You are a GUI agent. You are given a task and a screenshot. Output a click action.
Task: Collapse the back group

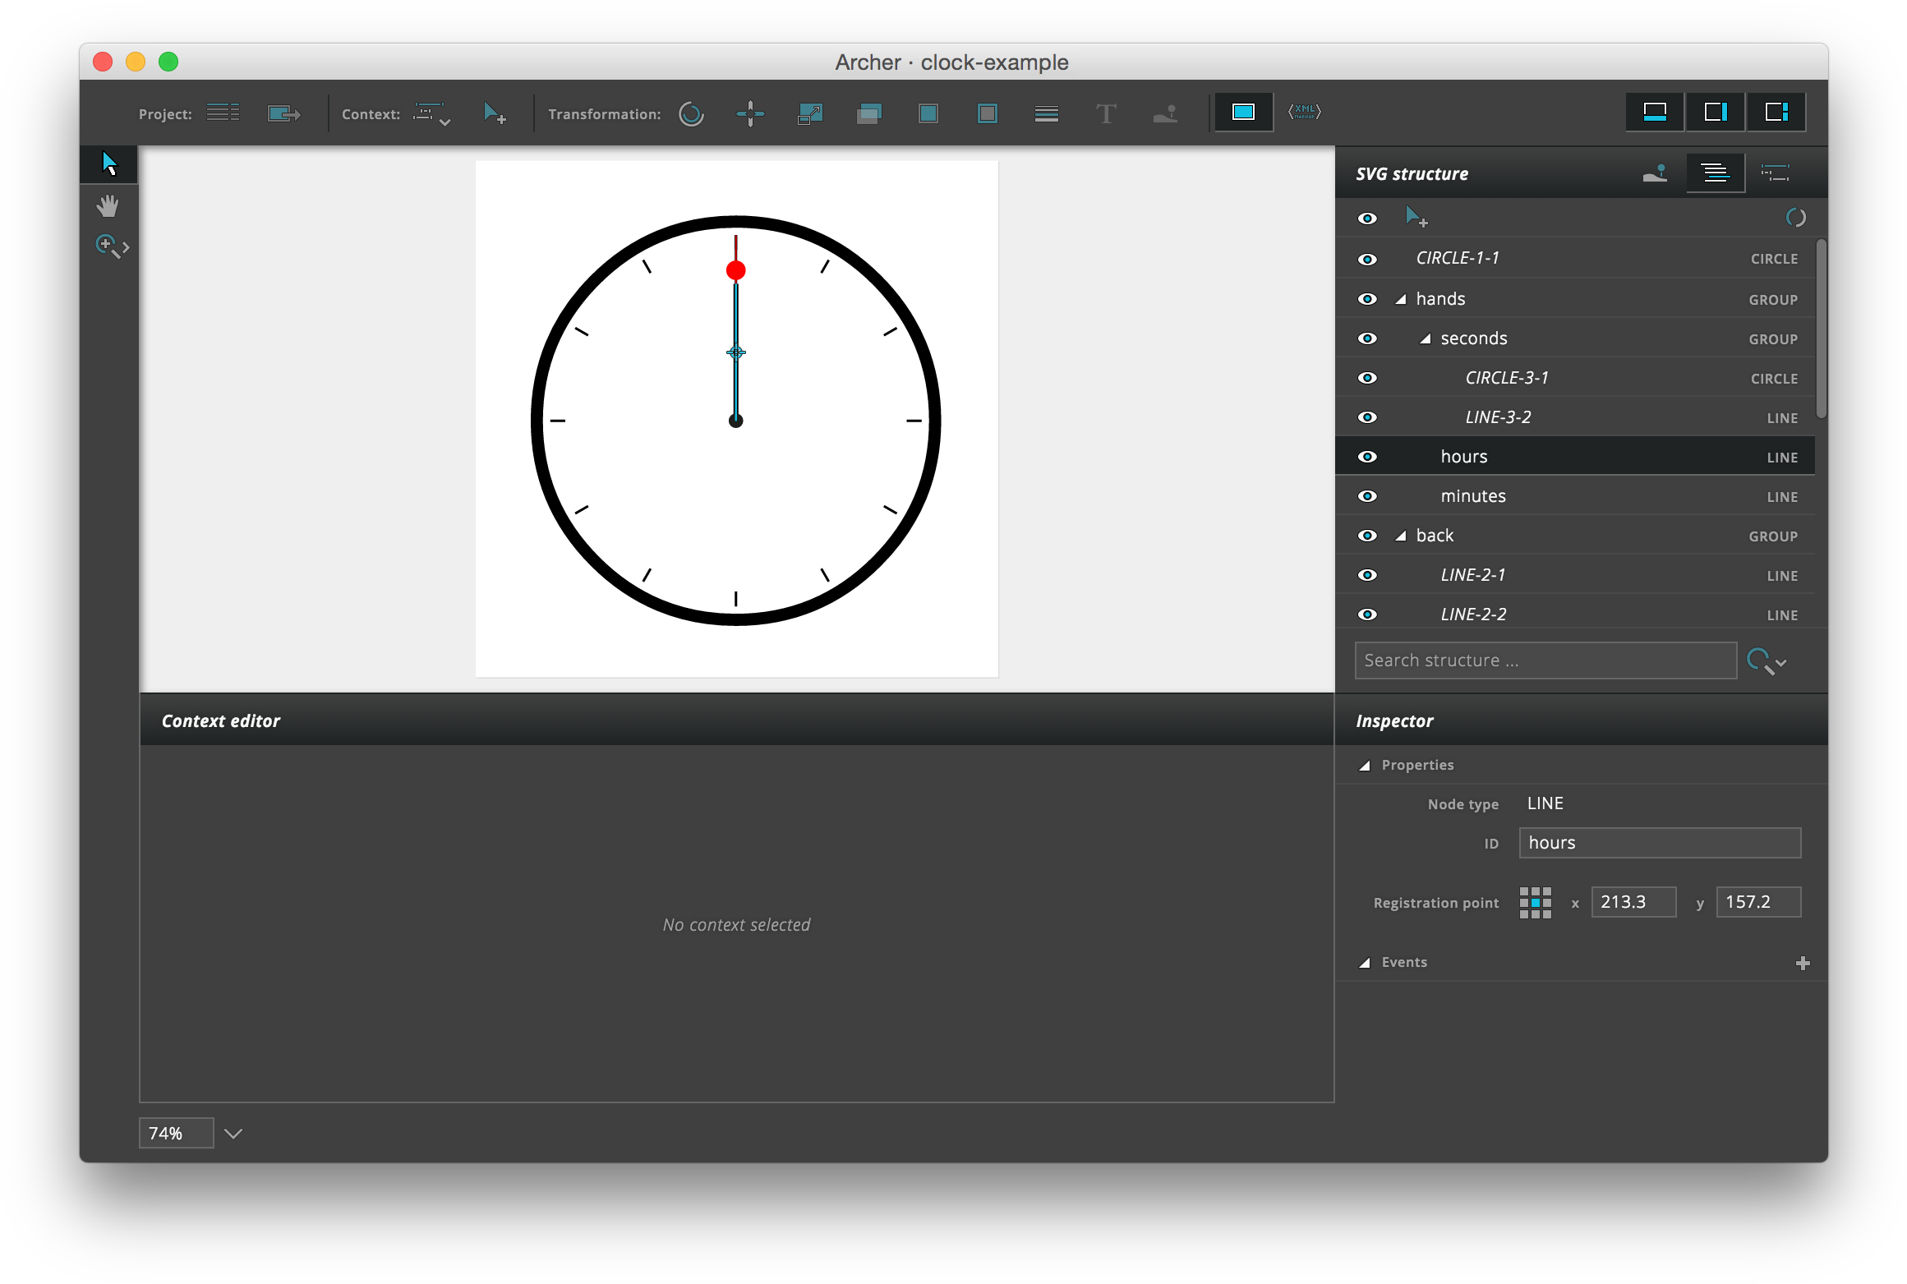[1401, 536]
